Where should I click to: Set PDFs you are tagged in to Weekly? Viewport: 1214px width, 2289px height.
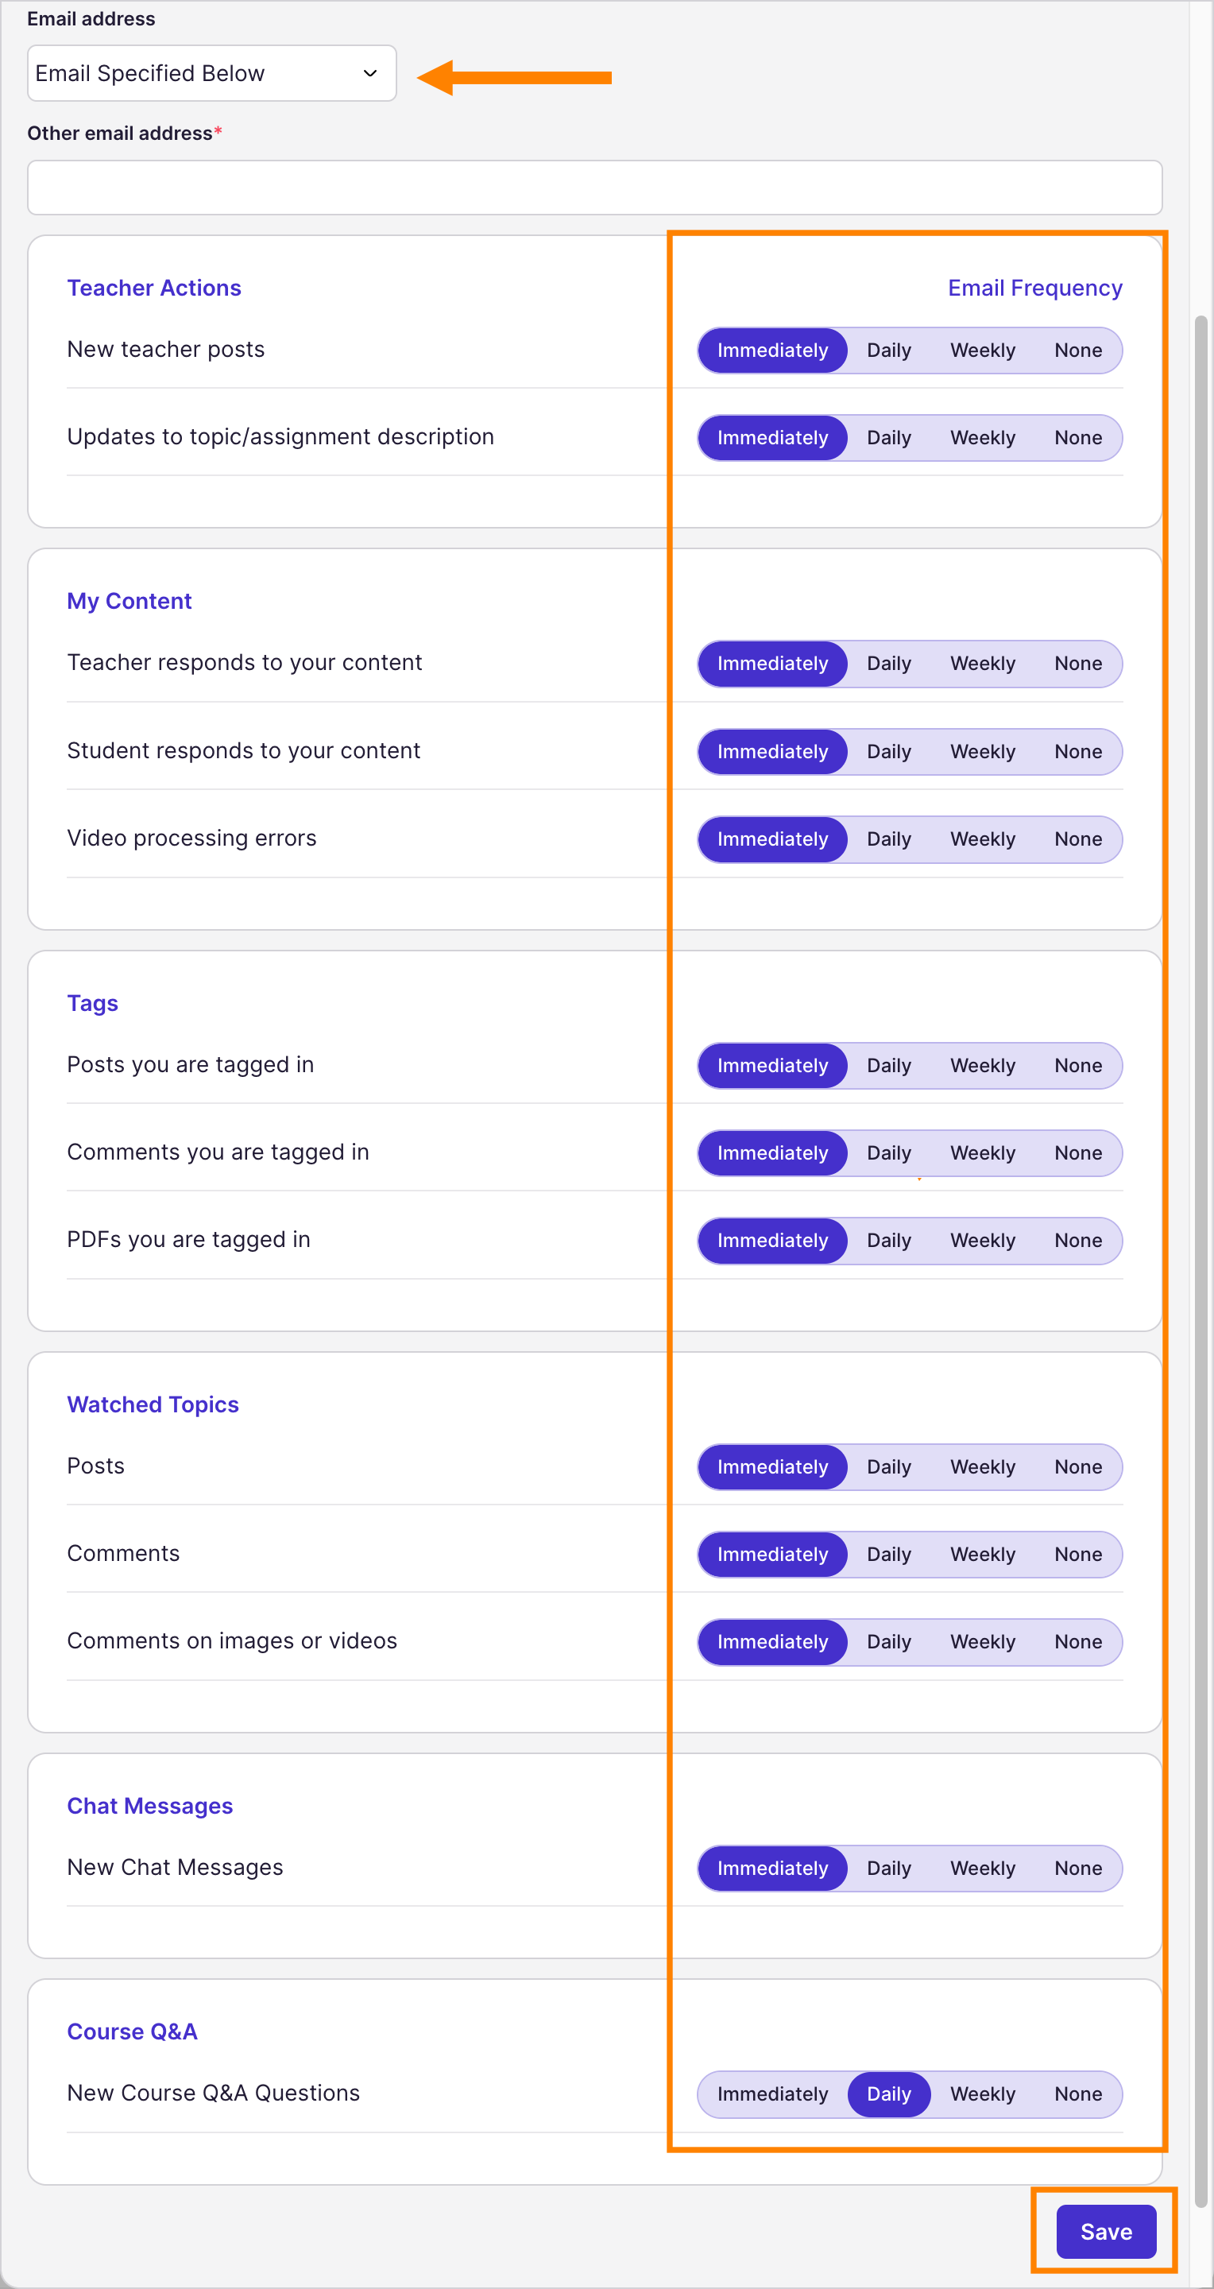pyautogui.click(x=981, y=1241)
